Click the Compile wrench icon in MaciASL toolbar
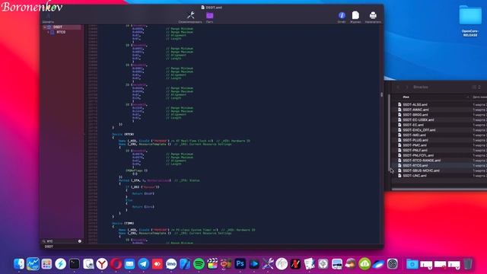Viewport: 487px width, 274px height. pos(190,15)
